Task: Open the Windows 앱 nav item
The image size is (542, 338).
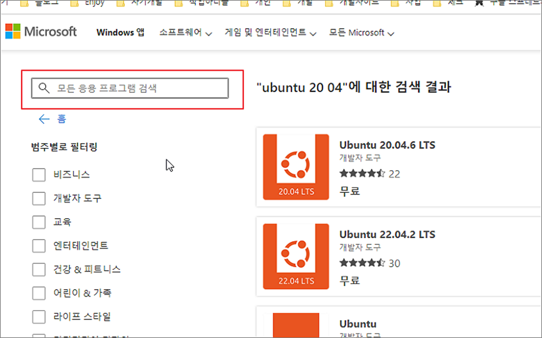Action: [x=121, y=32]
